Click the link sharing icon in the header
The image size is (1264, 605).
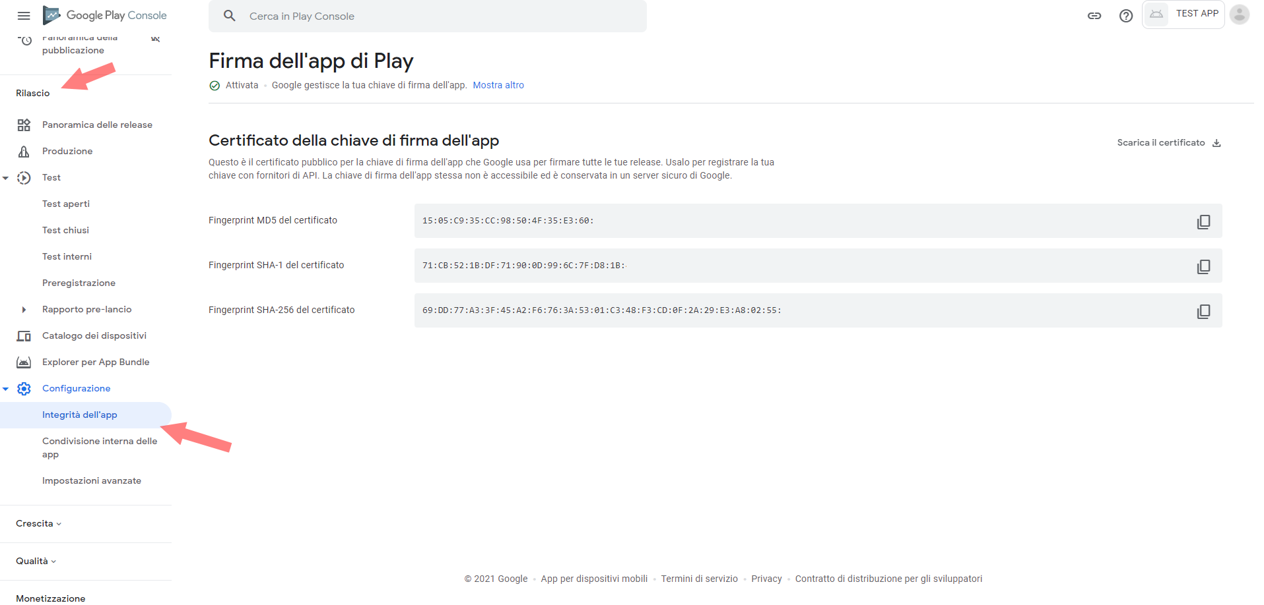1094,16
